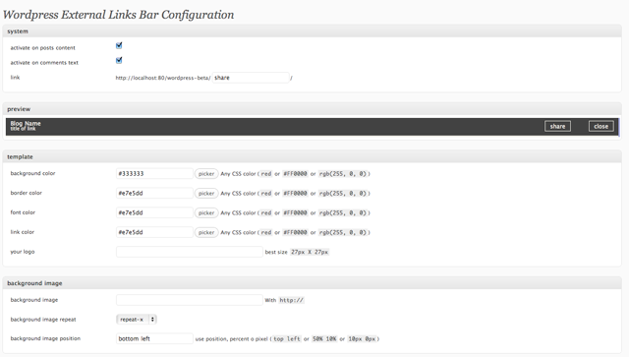Click the localhost wordpress-beta URL text
The image size is (629, 357).
pos(163,78)
